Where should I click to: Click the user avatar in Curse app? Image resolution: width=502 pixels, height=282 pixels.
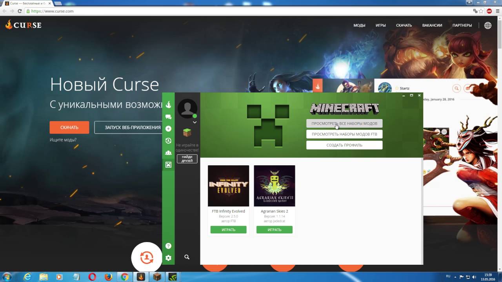(x=187, y=108)
